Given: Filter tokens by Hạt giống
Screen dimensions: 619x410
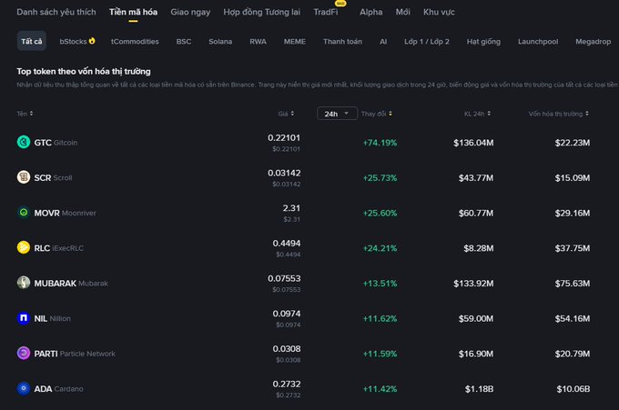Looking at the screenshot, I should 483,42.
